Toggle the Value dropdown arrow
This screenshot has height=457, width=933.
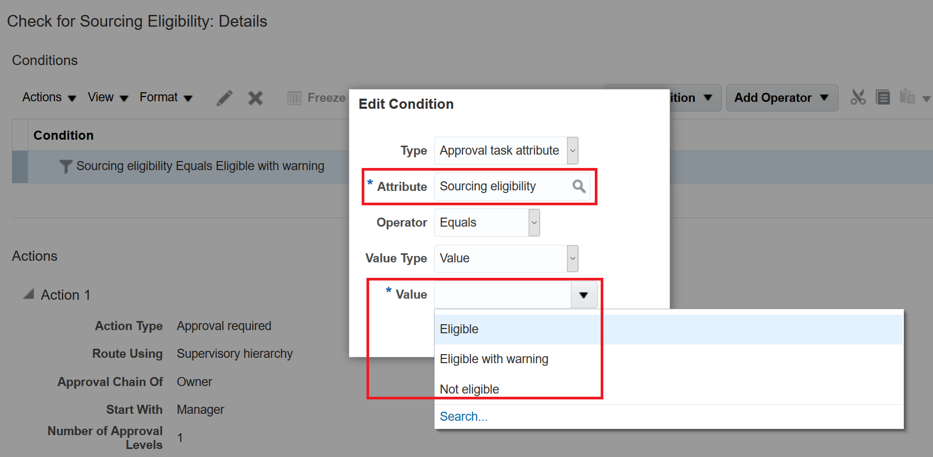(x=584, y=295)
